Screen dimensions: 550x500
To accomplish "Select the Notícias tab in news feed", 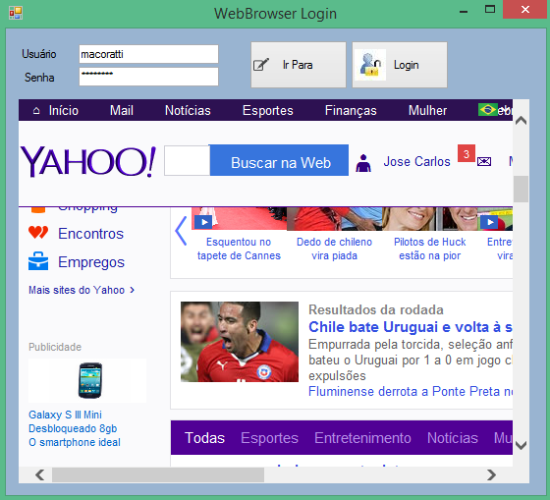I will pyautogui.click(x=453, y=438).
